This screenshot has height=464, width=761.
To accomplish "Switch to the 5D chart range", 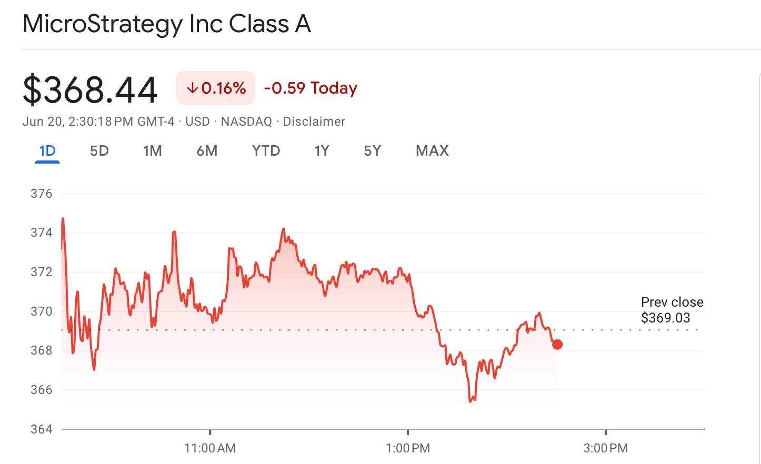I will click(99, 151).
